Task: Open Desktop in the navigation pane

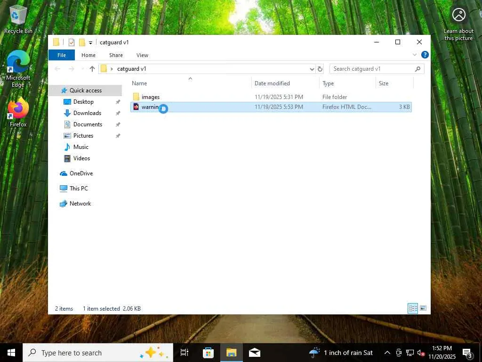Action: click(x=83, y=102)
